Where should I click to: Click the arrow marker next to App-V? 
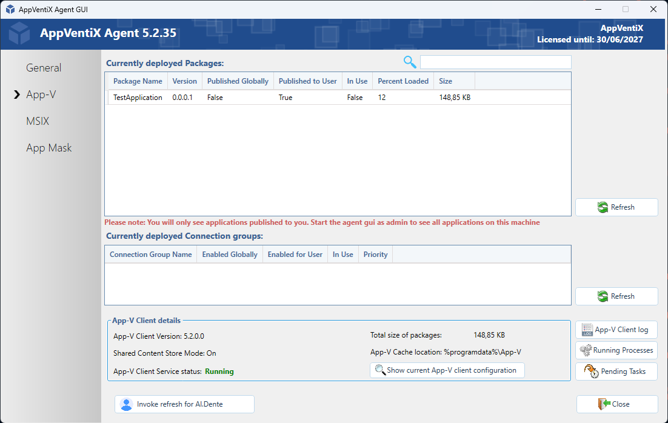coord(17,95)
